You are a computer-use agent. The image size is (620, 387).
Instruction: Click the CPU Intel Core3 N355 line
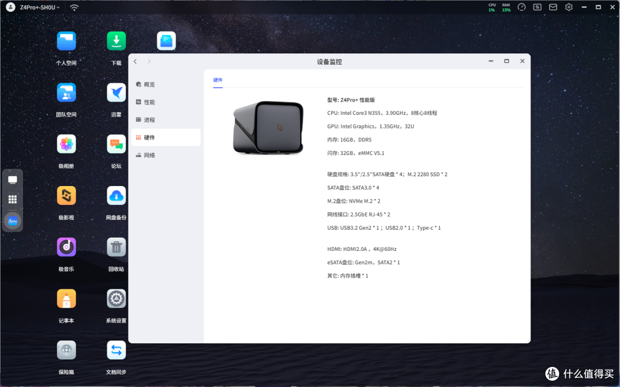click(382, 113)
